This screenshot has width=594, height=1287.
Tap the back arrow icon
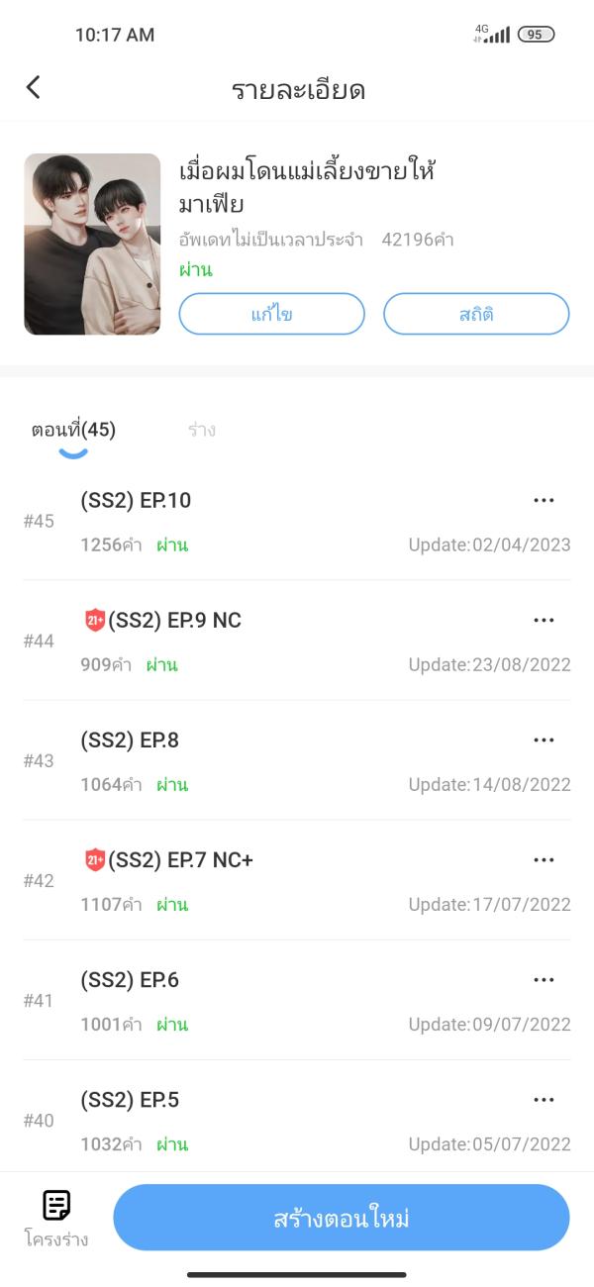tap(34, 88)
